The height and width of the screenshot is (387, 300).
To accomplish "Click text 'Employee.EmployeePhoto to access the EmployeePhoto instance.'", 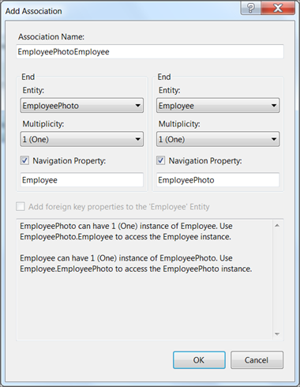I will 136,269.
